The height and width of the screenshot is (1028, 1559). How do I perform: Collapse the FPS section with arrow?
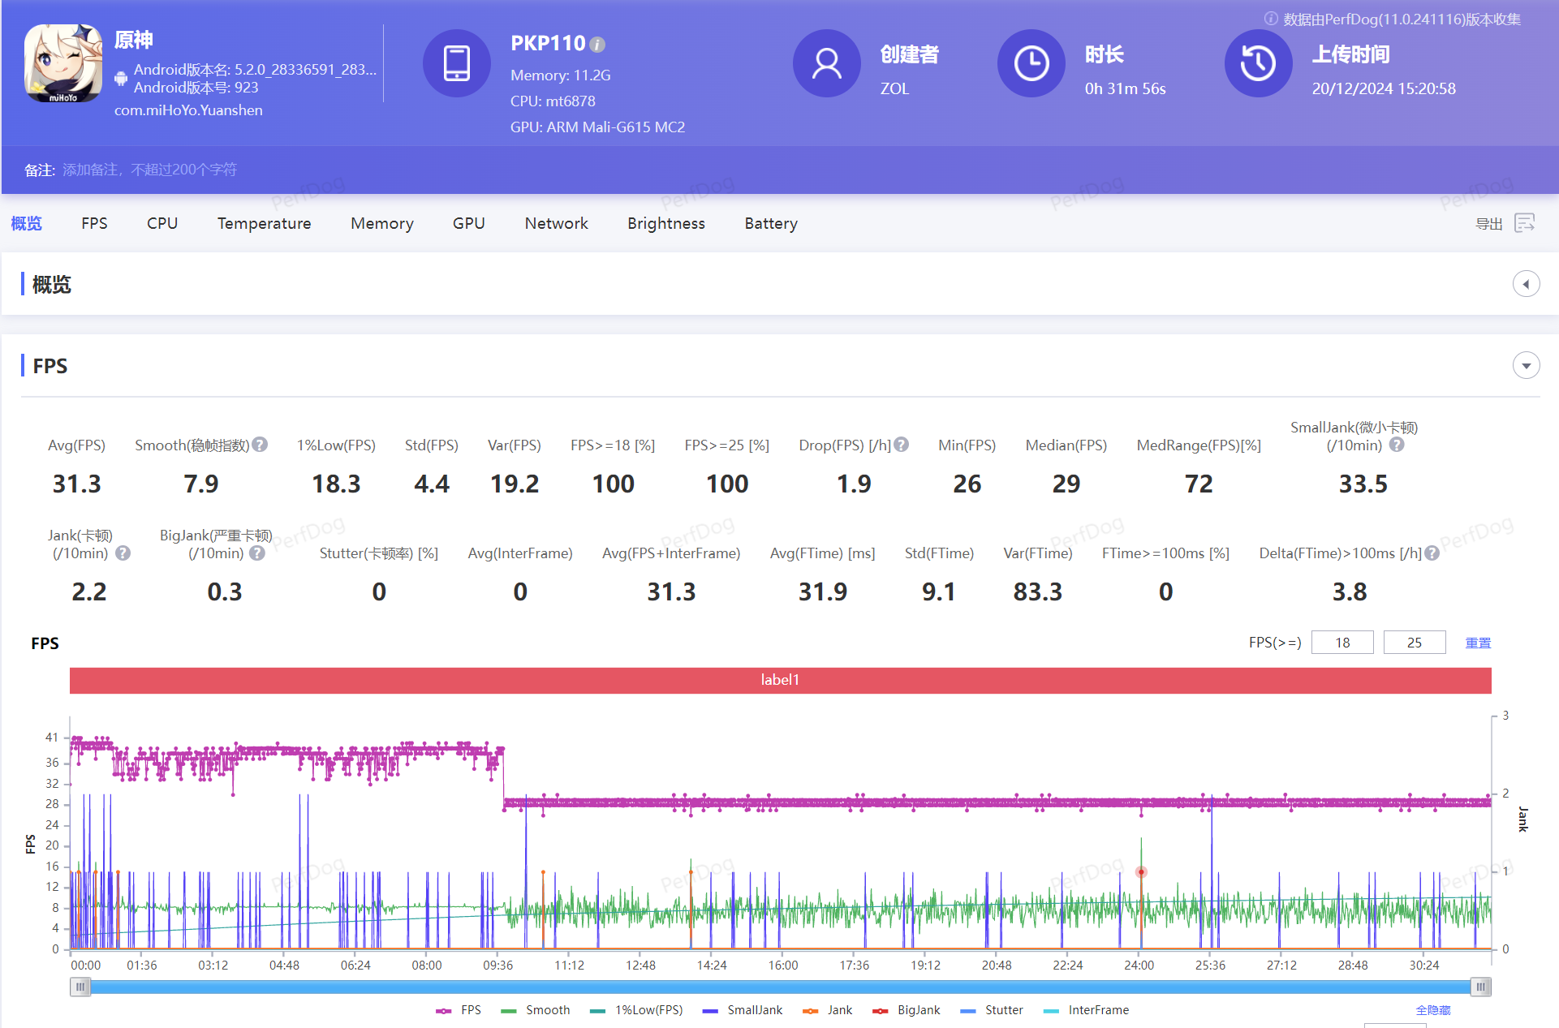coord(1526,366)
